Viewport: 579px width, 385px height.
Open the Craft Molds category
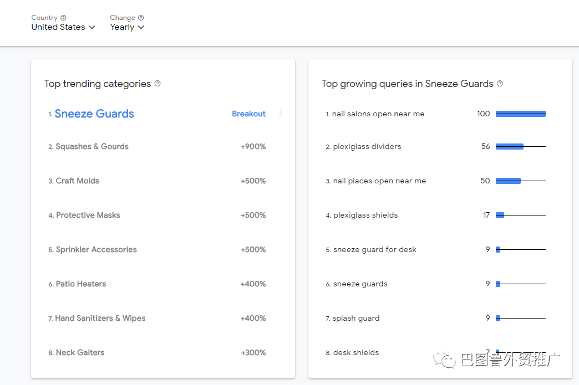[77, 181]
